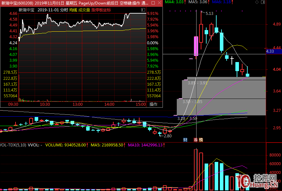Click the blue 4.33 price axis marker
Screen dimensions: 282x191
click(270, 51)
